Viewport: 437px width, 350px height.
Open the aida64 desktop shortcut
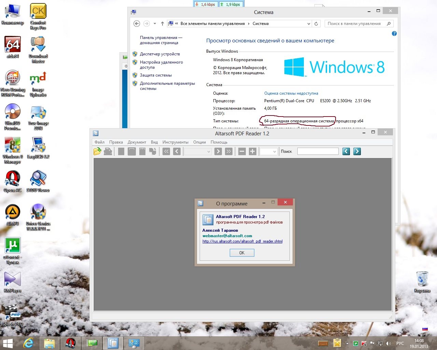click(x=13, y=47)
